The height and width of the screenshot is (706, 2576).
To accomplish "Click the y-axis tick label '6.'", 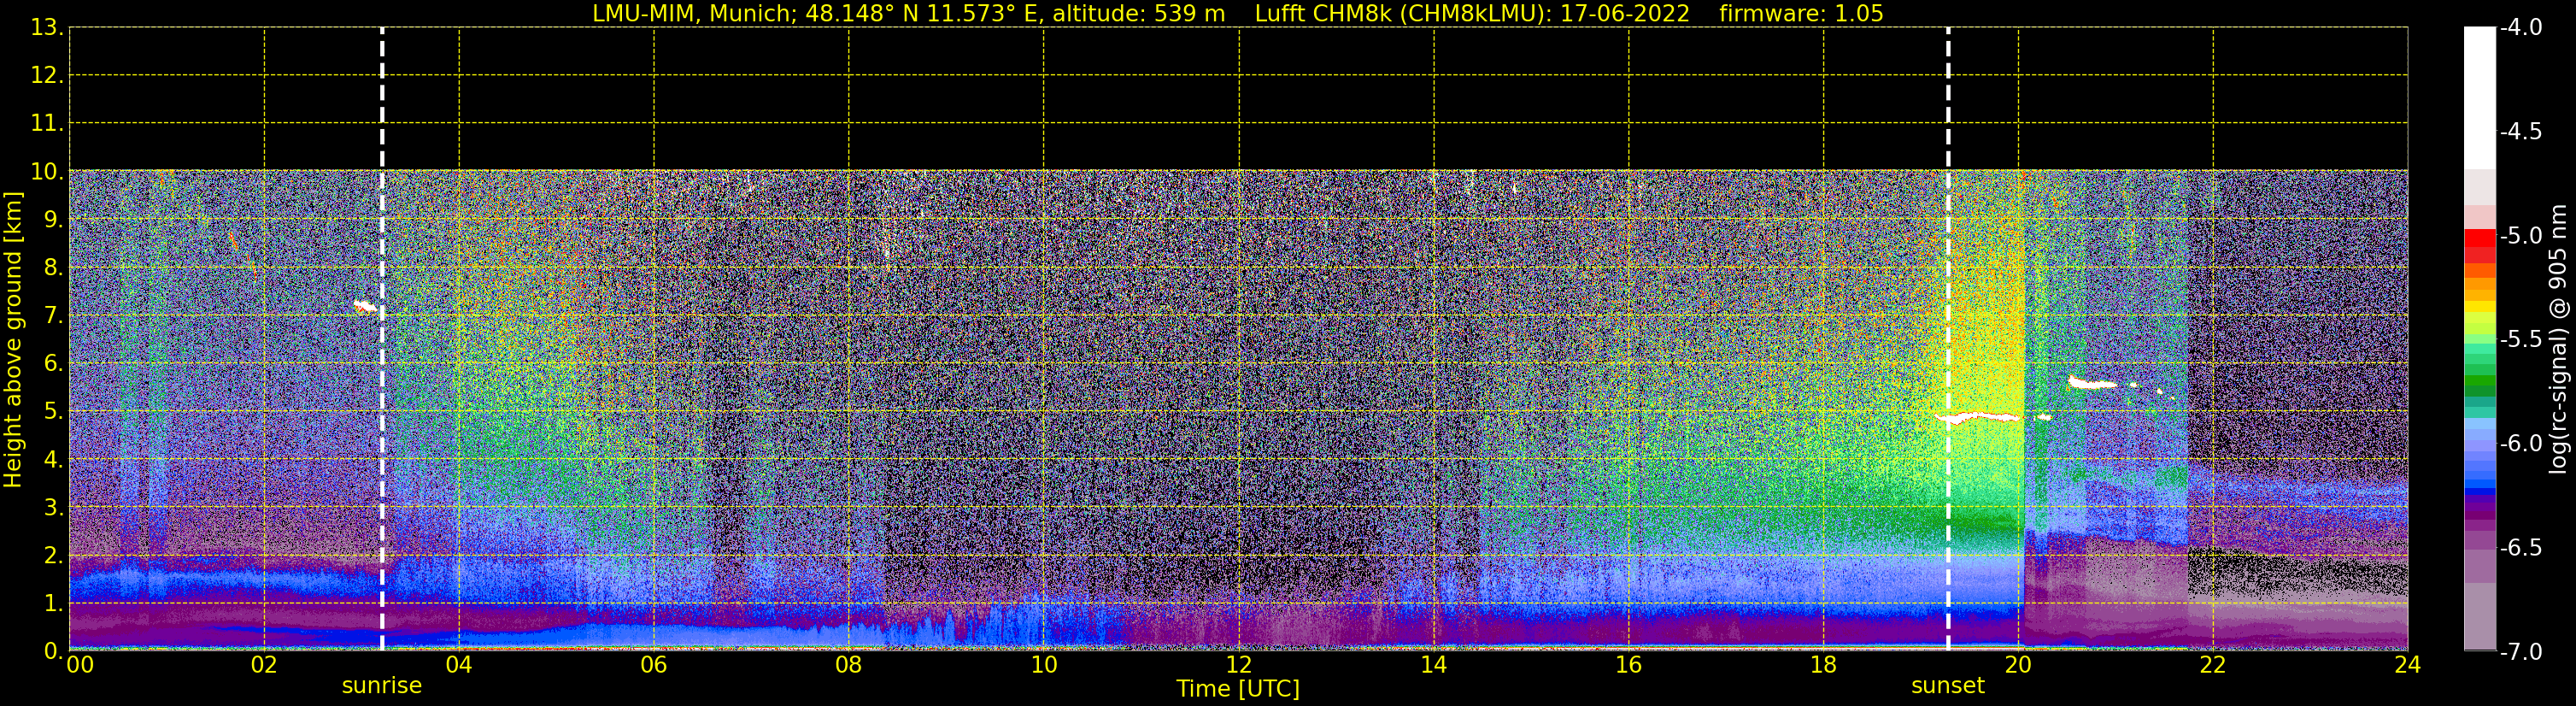I will pos(53,363).
